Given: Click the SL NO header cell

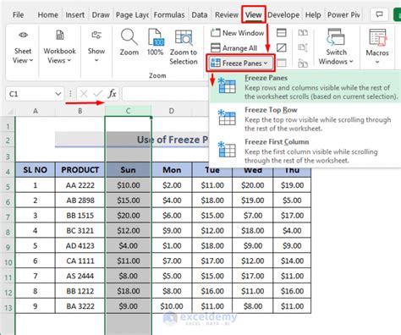Looking at the screenshot, I should tap(36, 170).
